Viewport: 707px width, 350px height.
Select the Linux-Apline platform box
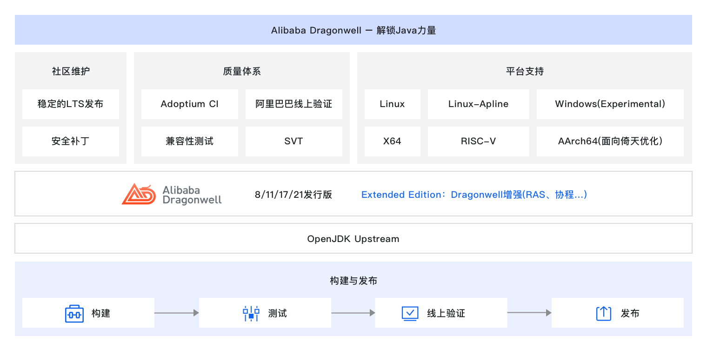coord(478,104)
